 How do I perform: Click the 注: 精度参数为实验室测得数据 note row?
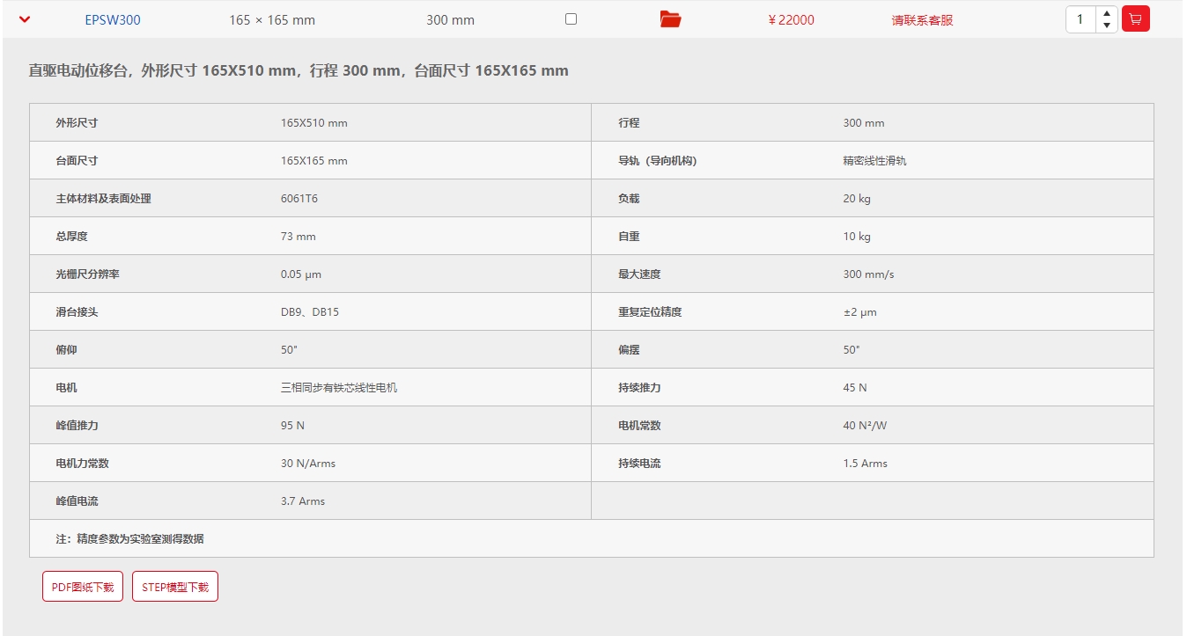pyautogui.click(x=130, y=538)
